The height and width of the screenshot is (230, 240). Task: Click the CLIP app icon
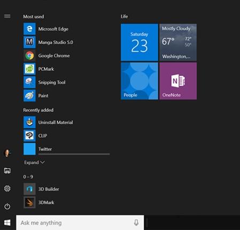[x=29, y=136]
